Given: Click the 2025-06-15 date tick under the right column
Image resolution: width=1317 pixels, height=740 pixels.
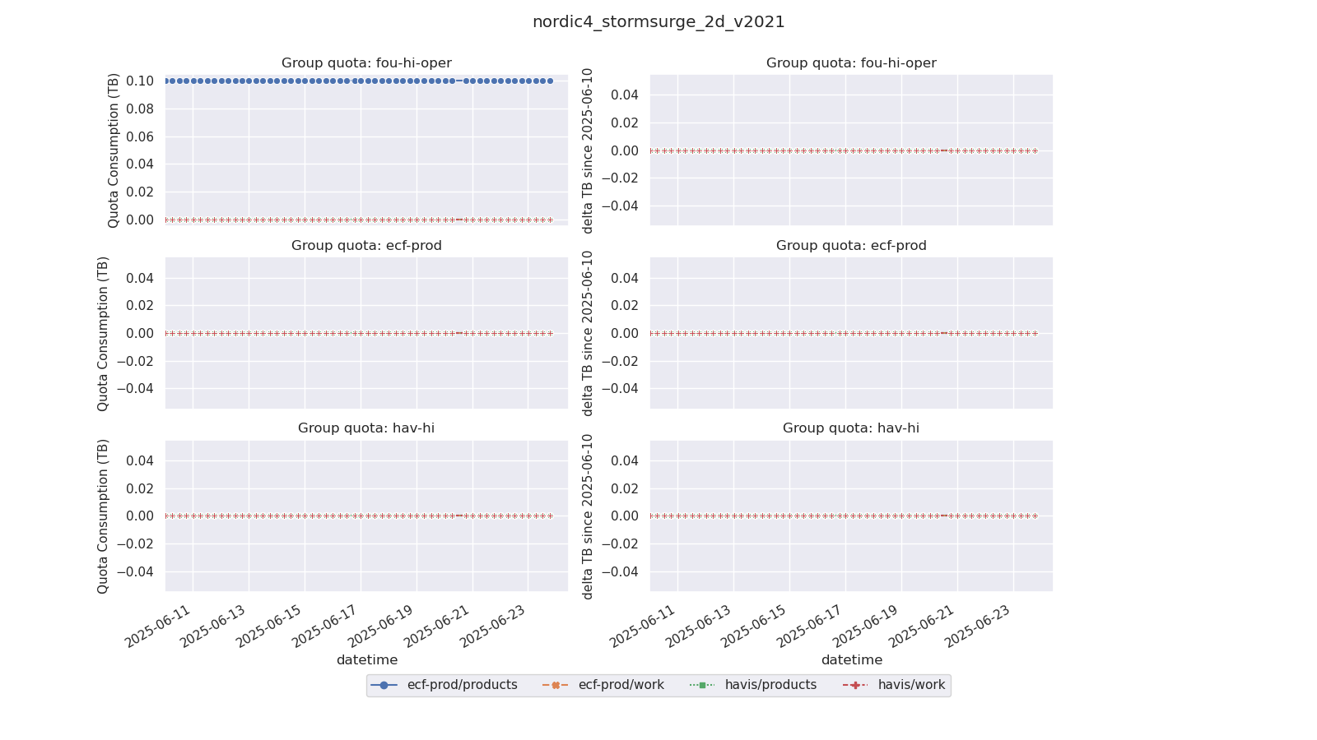Looking at the screenshot, I should point(755,627).
